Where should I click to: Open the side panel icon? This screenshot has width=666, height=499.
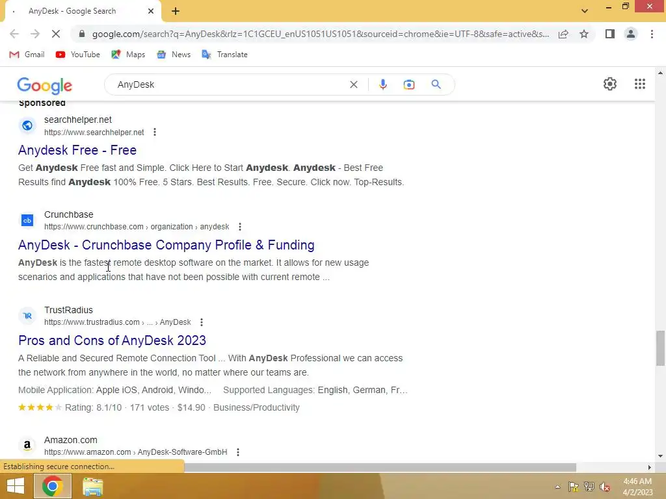click(x=610, y=34)
